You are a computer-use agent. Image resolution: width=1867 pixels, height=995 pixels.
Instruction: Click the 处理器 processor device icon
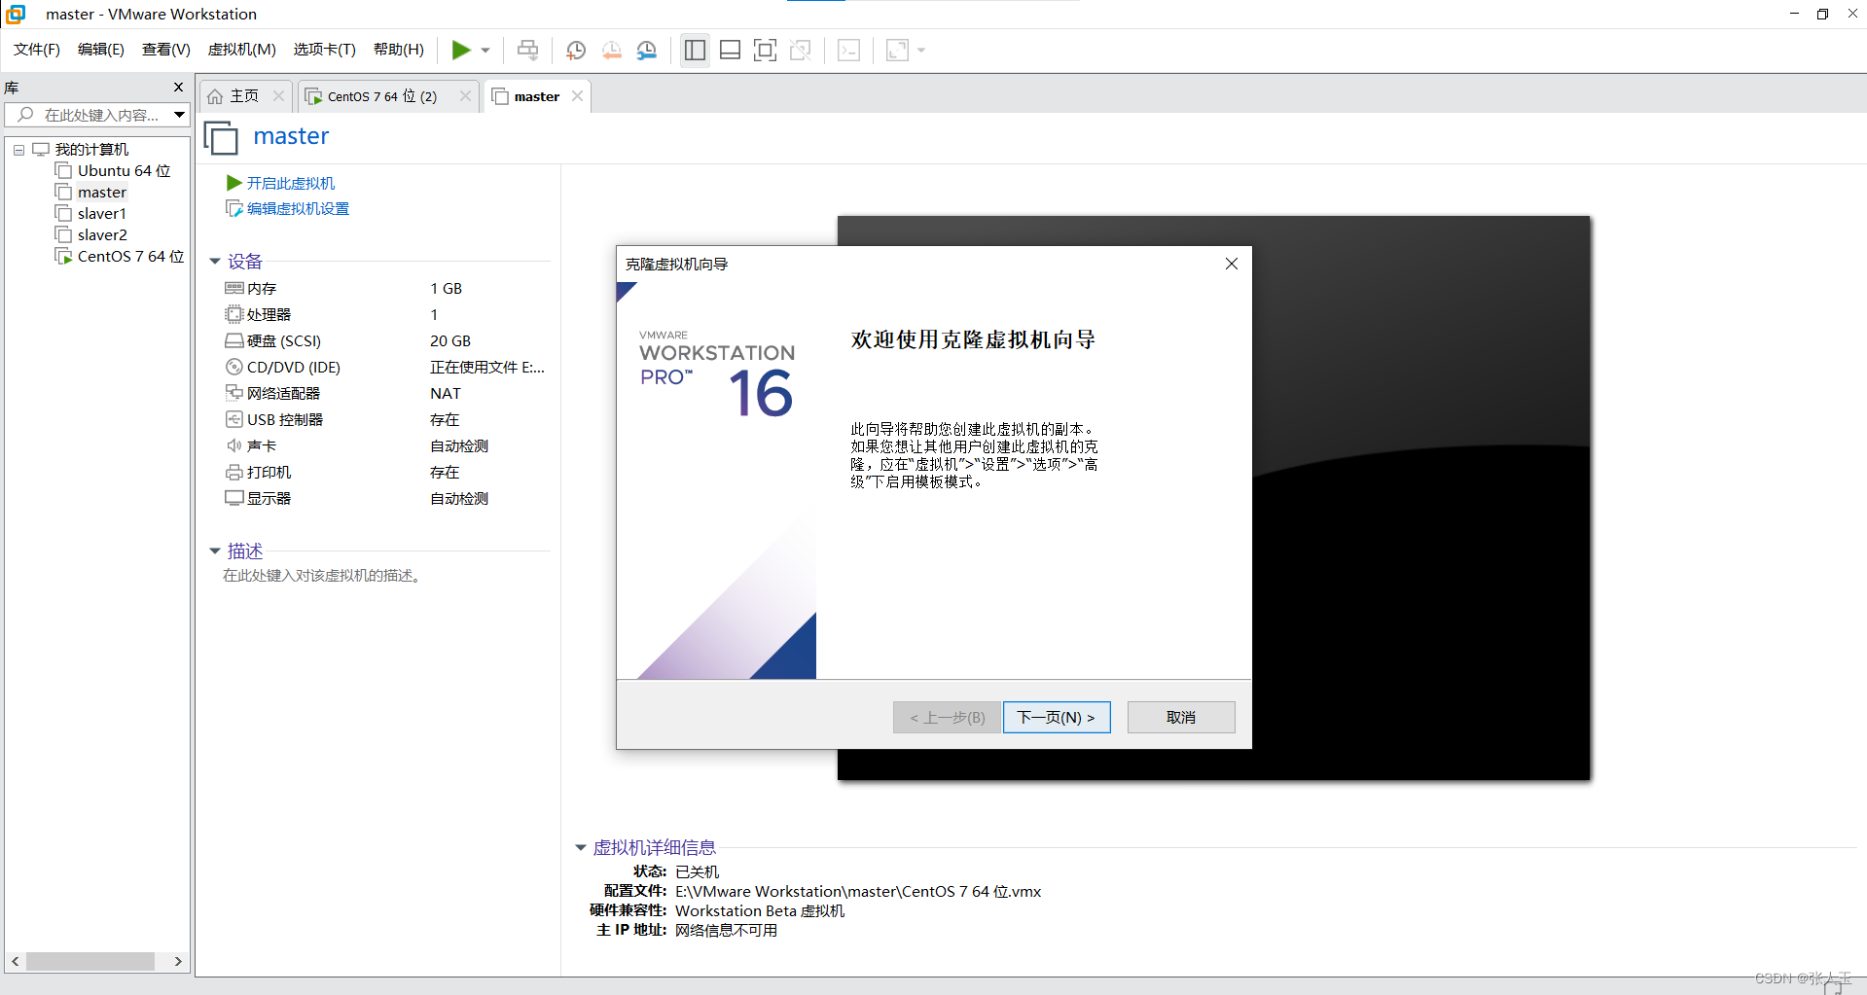(233, 314)
